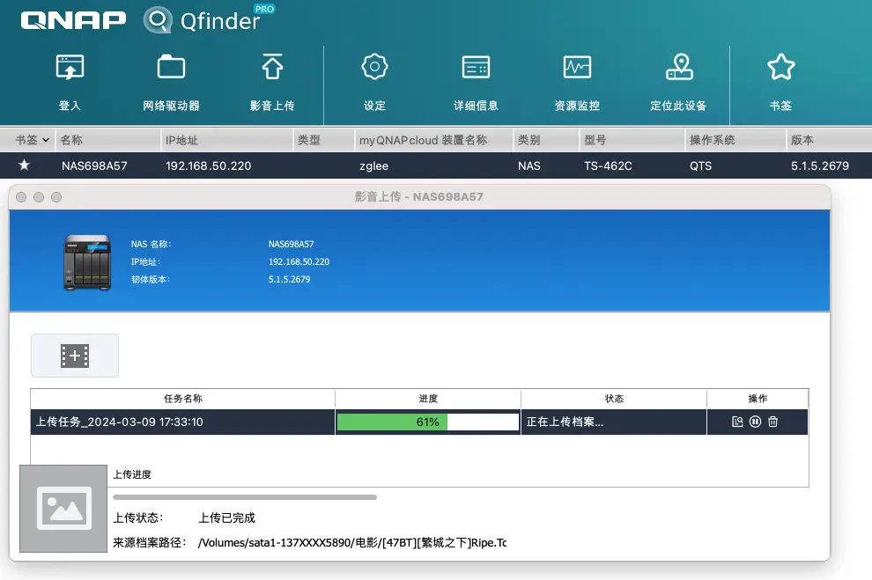
Task: Pause the upload task
Action: pos(755,422)
